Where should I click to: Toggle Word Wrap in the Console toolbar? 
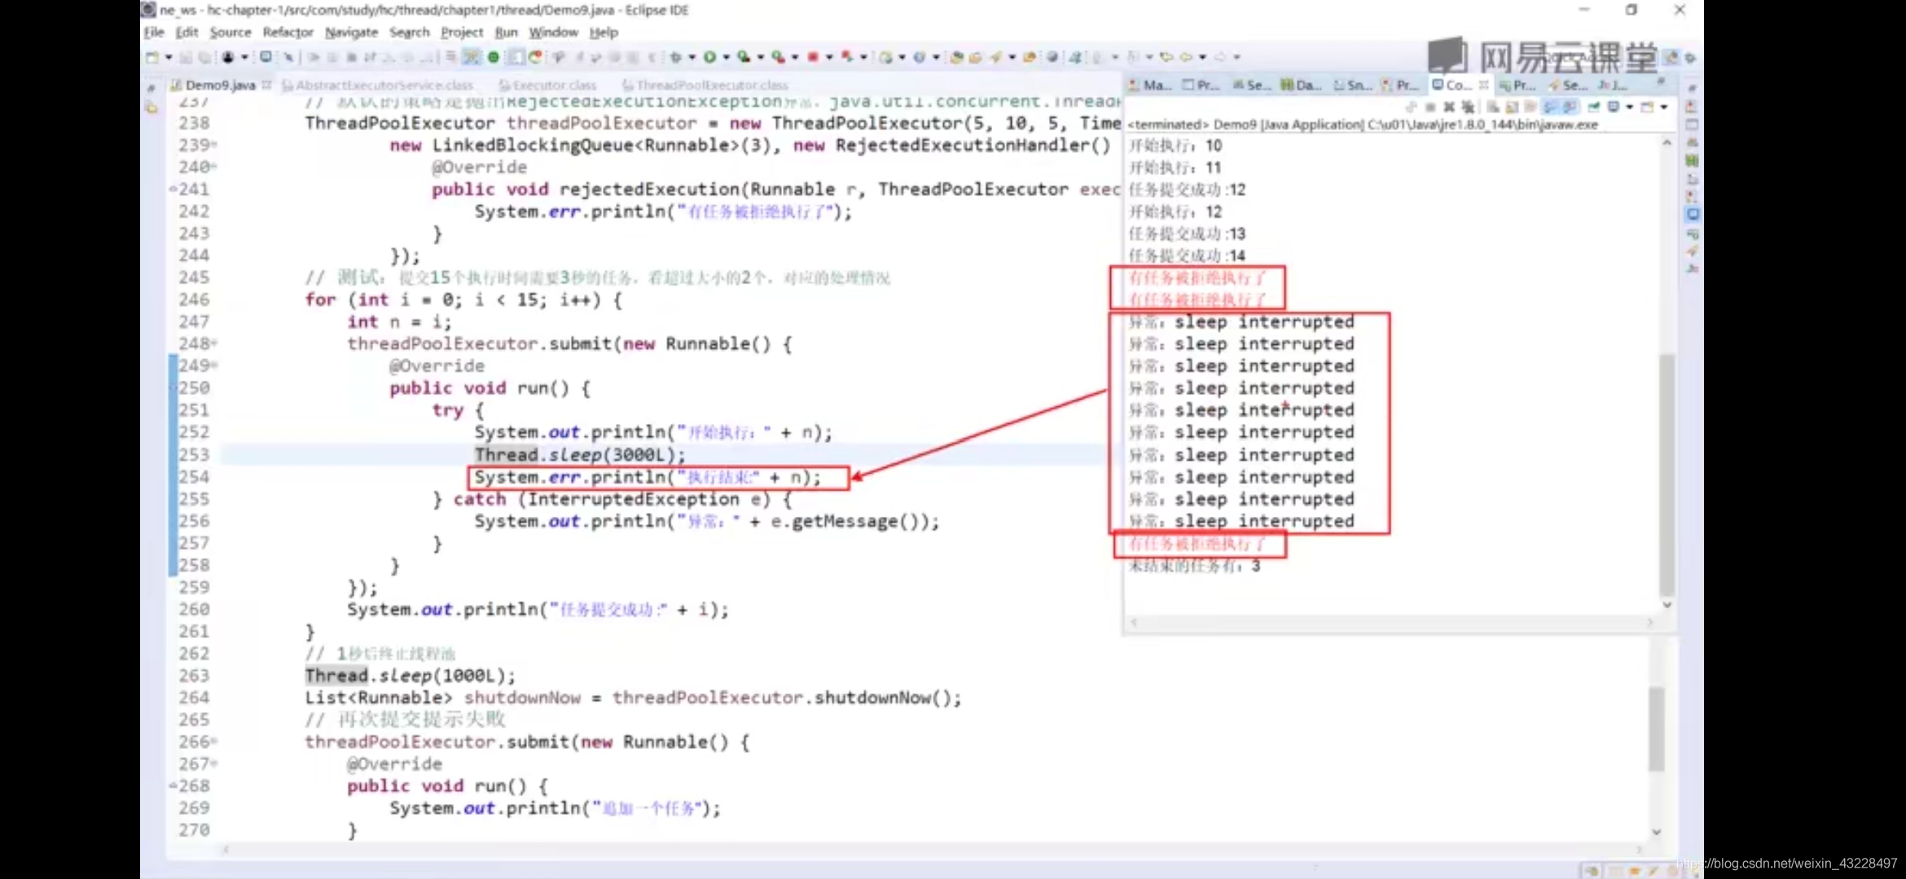pyautogui.click(x=1530, y=107)
